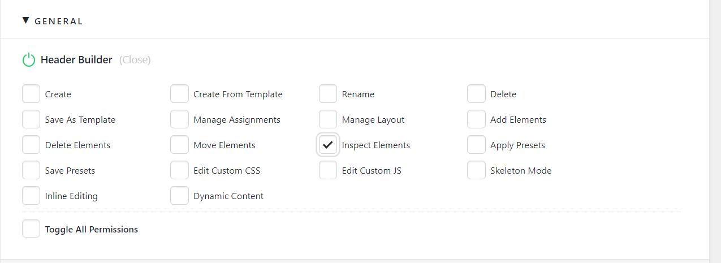Enable the Create permission checkbox

coord(31,94)
